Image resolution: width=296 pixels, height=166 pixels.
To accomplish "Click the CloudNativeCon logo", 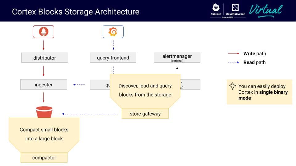I will click(235, 10).
